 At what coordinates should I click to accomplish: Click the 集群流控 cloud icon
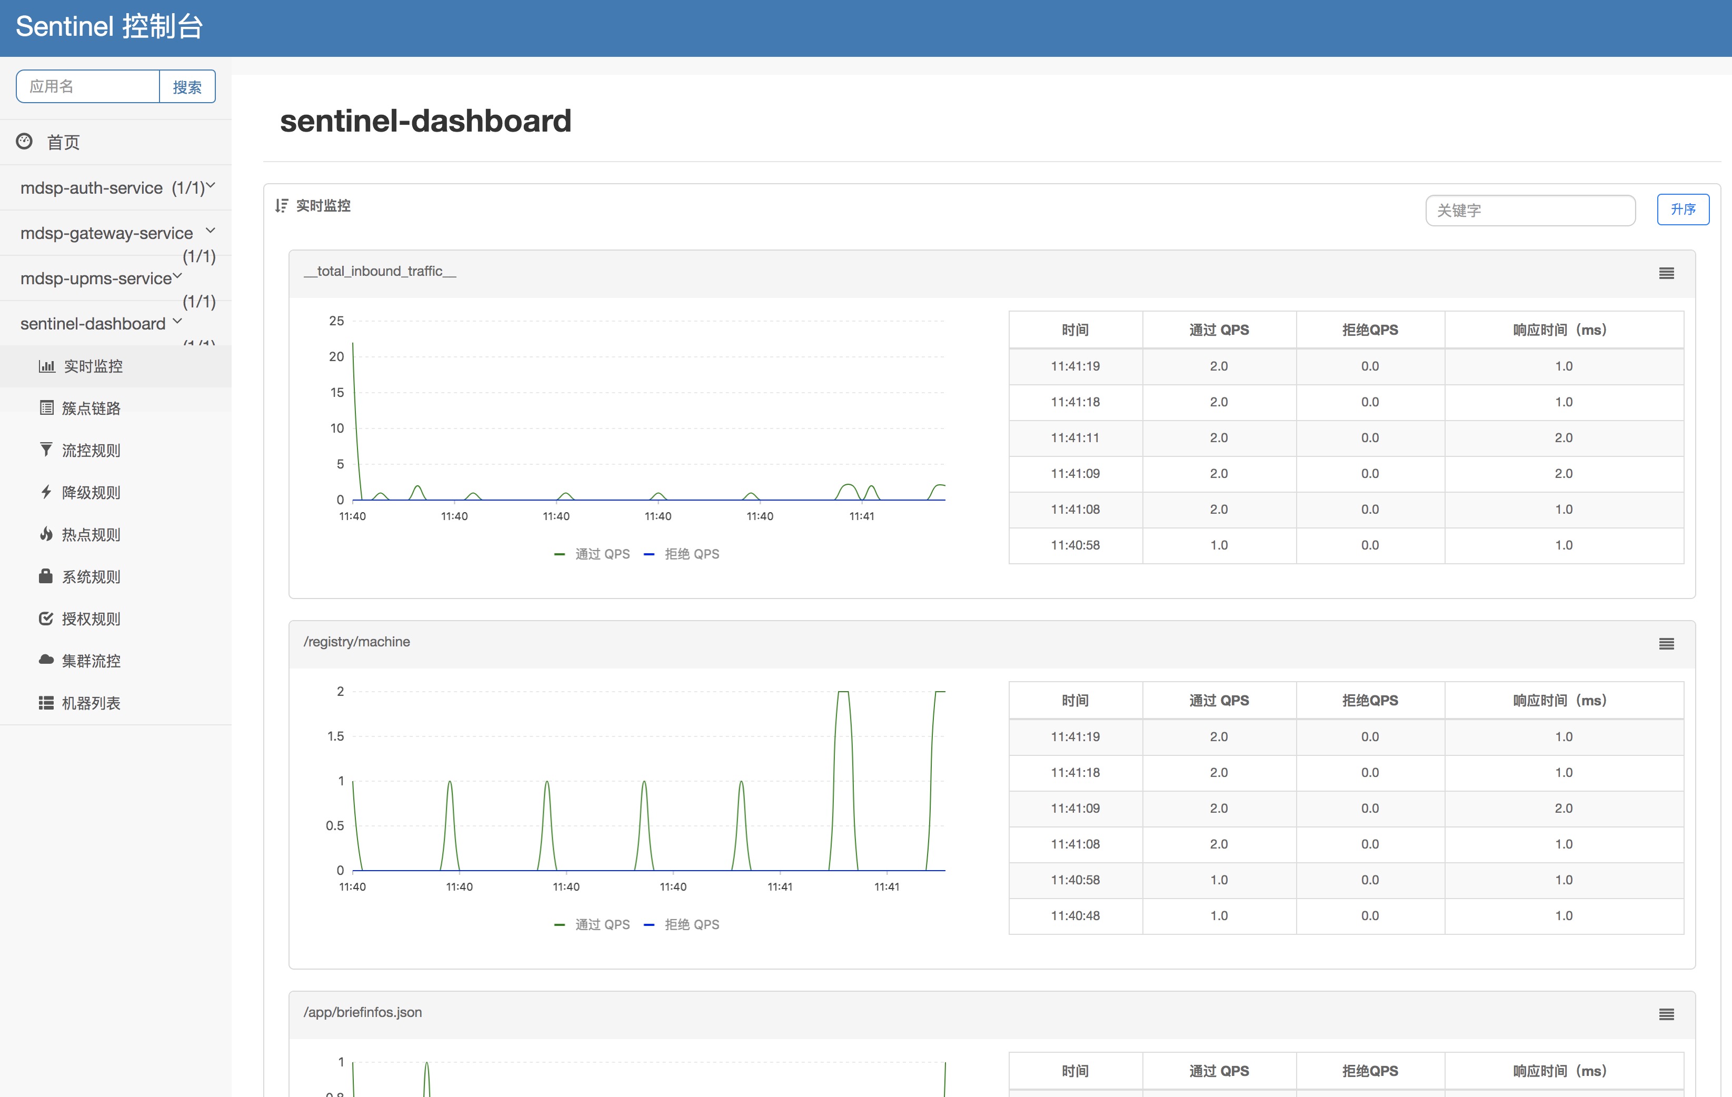(46, 660)
